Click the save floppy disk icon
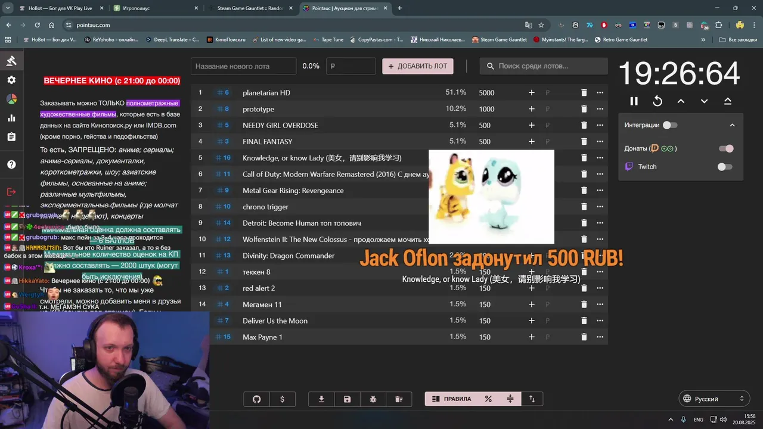763x429 pixels. click(348, 399)
